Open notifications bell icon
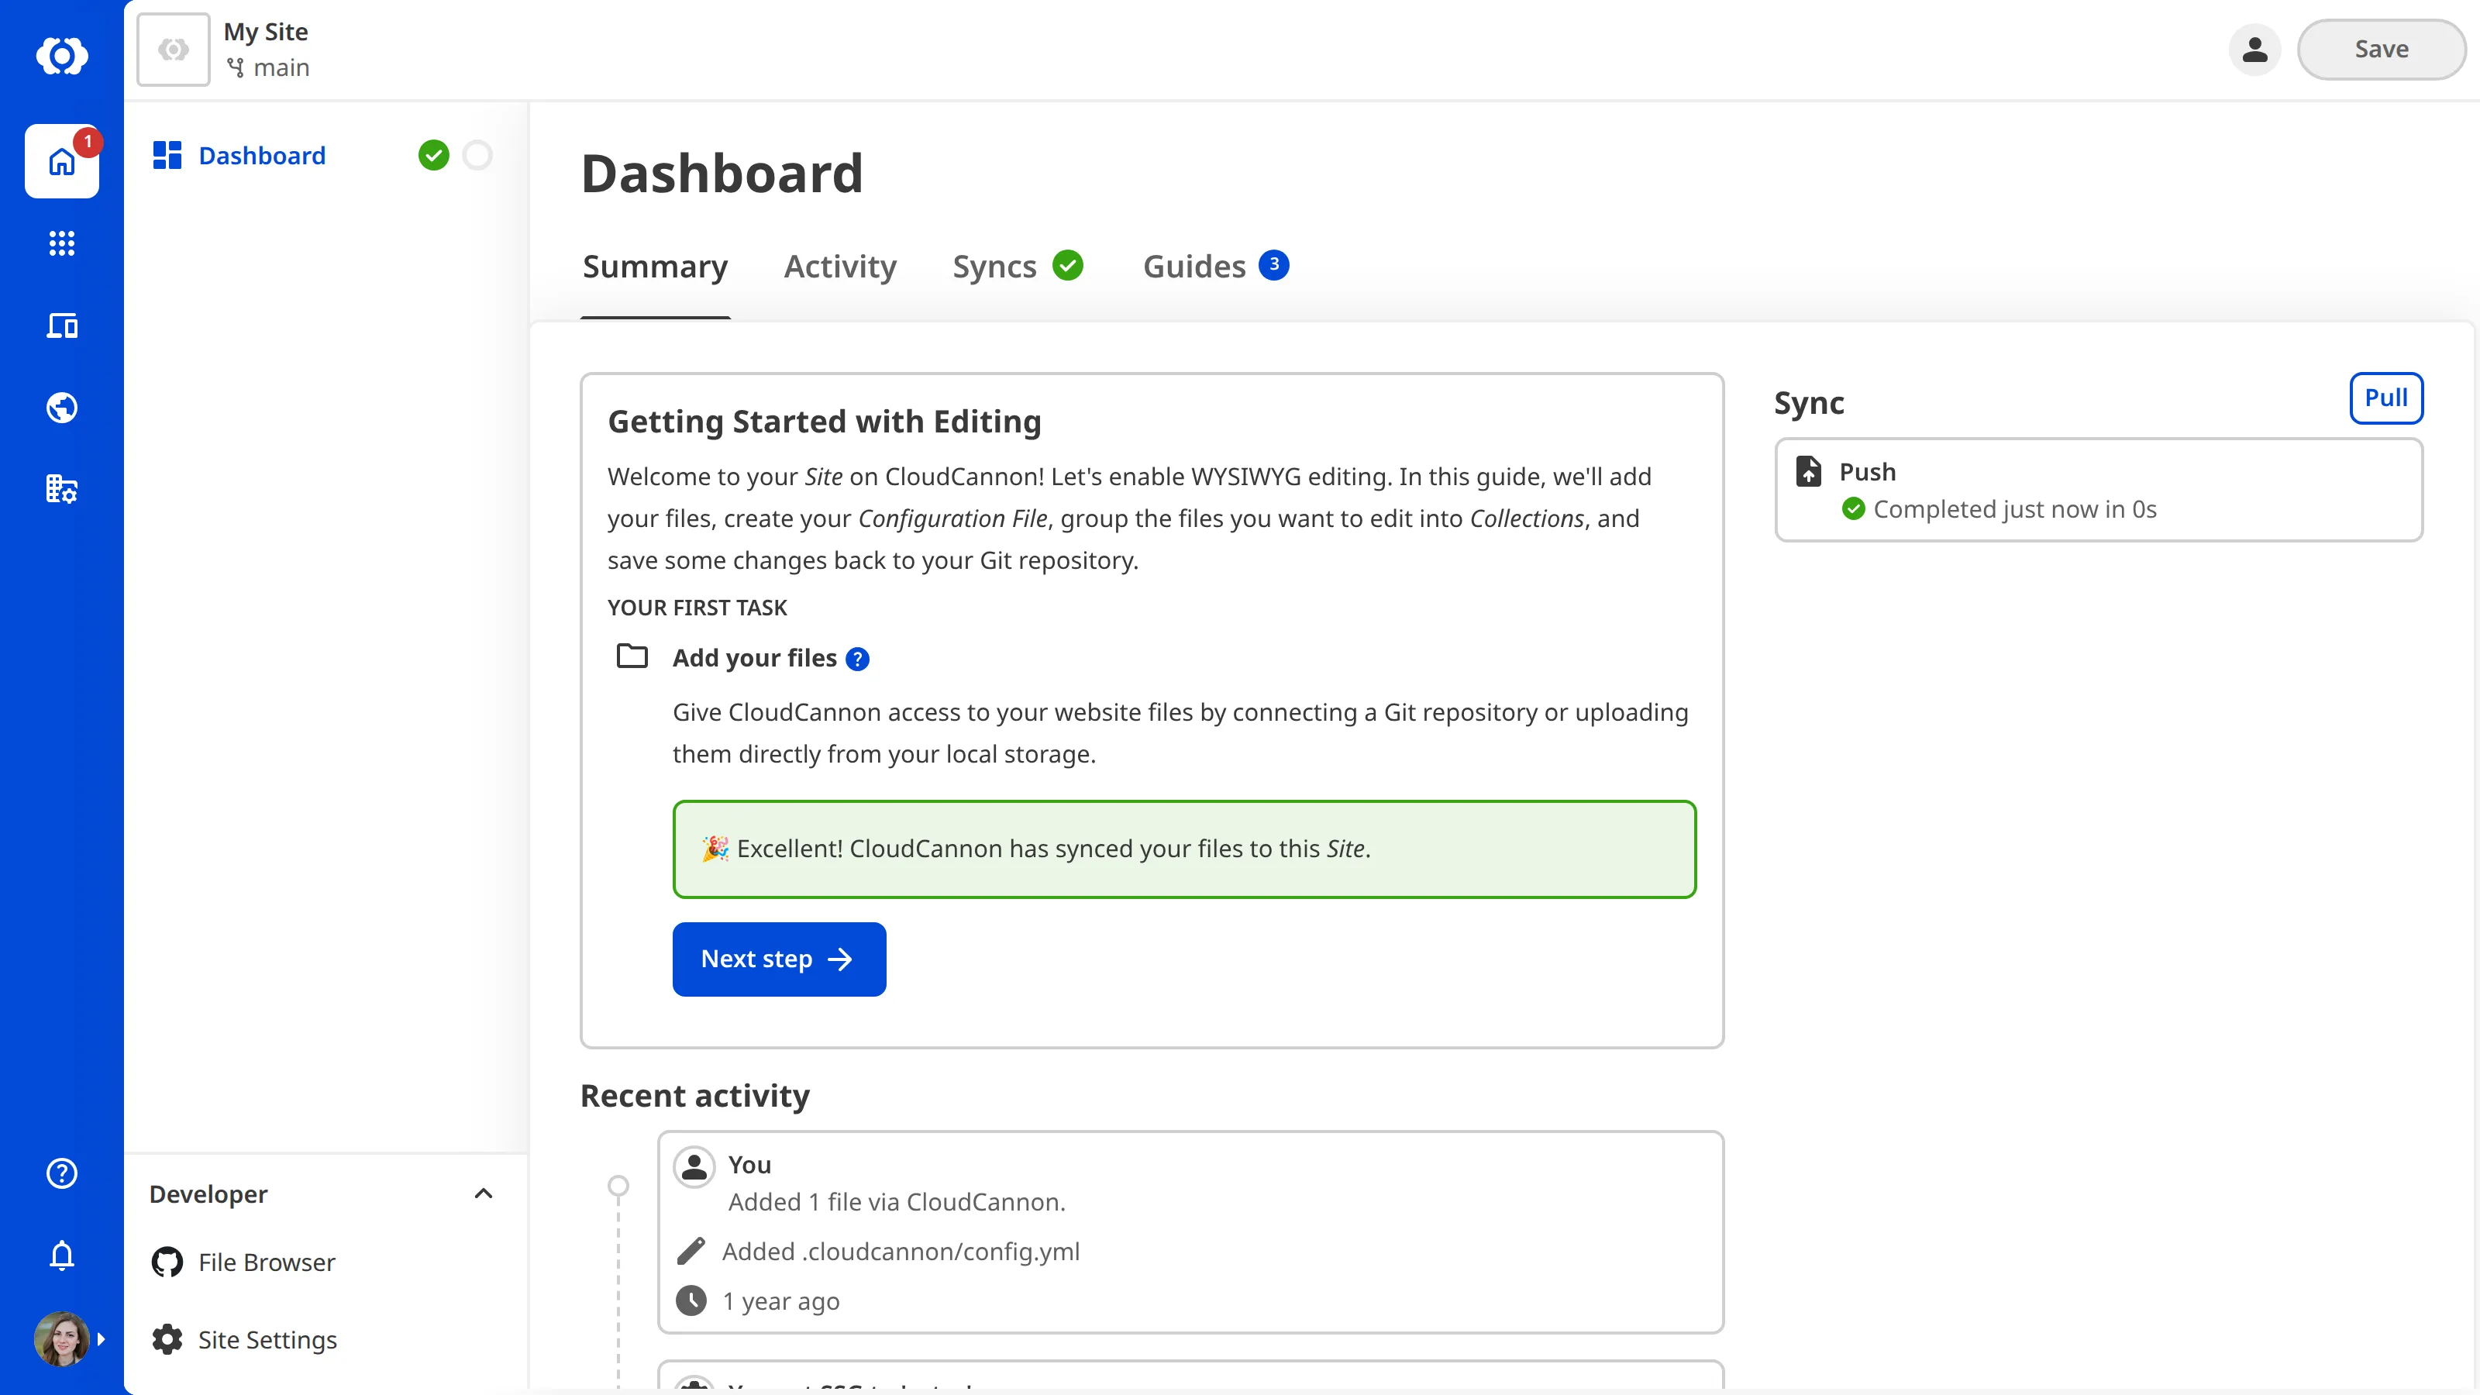This screenshot has width=2480, height=1395. (62, 1255)
